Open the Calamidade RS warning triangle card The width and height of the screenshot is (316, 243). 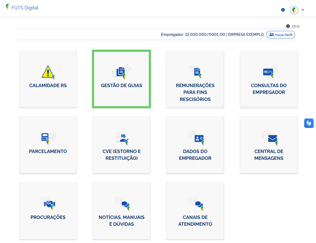coord(48,79)
